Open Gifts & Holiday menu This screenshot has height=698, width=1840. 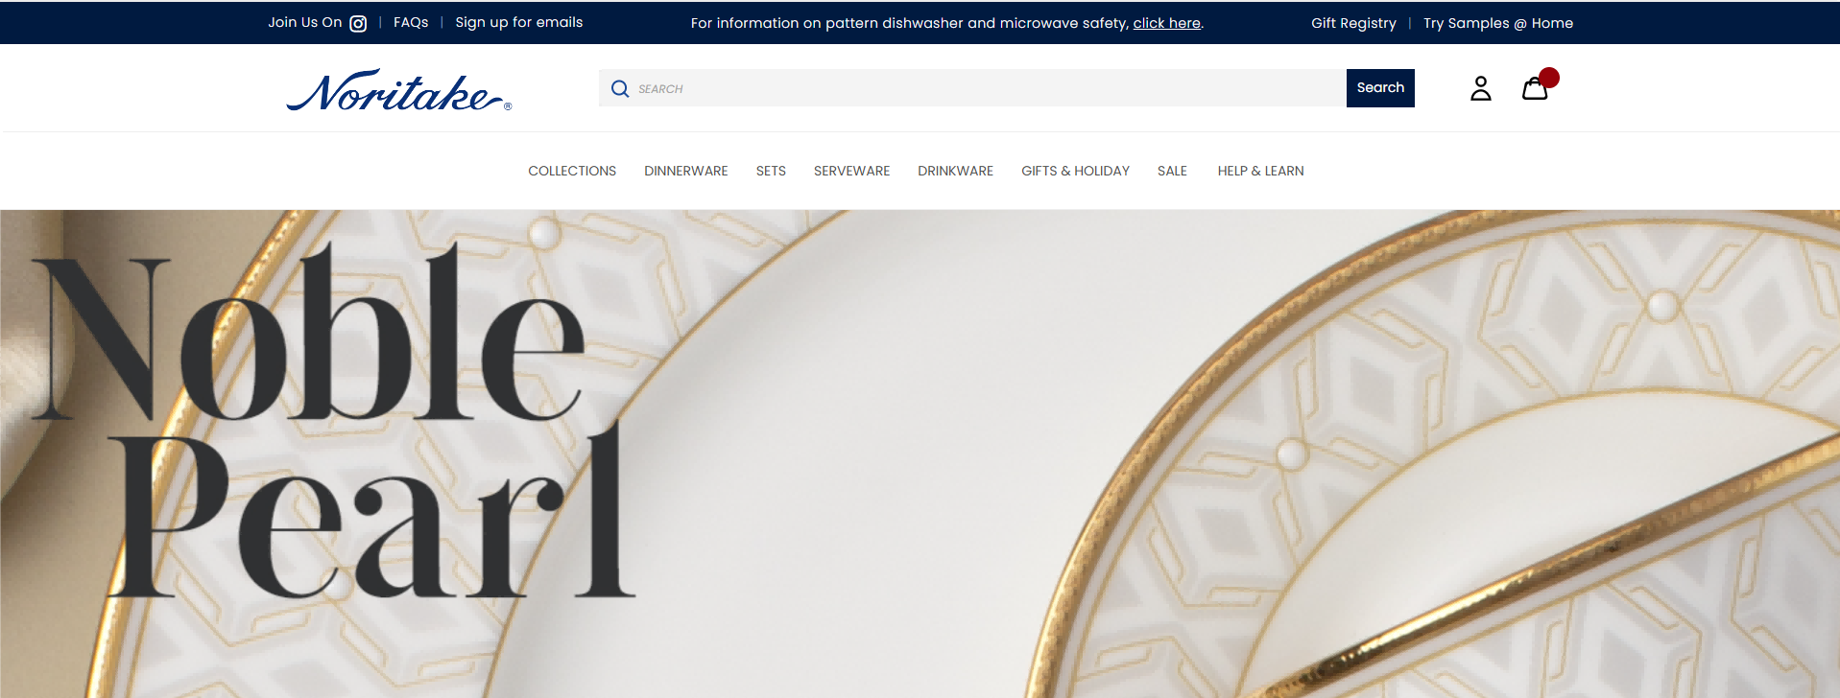(1075, 171)
